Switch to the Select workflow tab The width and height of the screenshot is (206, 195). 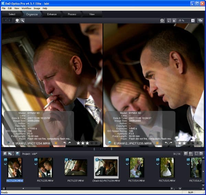[12, 14]
